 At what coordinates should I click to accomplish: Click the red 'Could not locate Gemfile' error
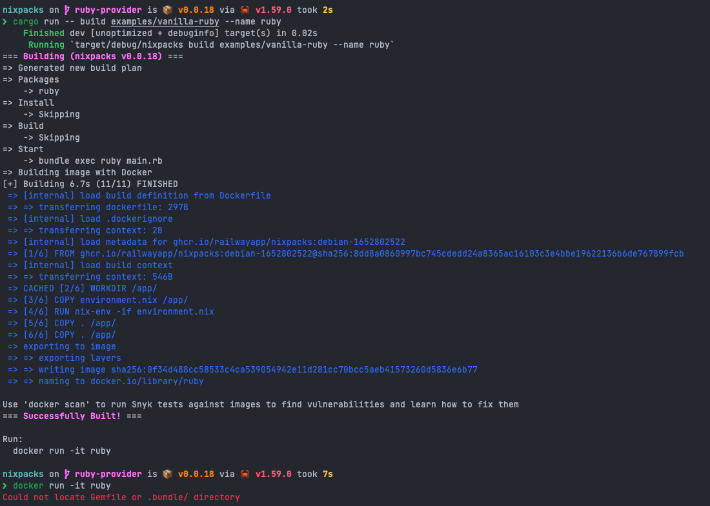121,498
